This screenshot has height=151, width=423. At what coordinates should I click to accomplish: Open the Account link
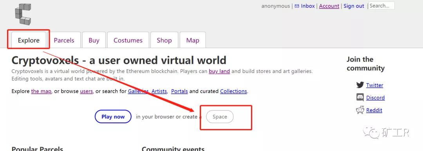click(x=329, y=6)
